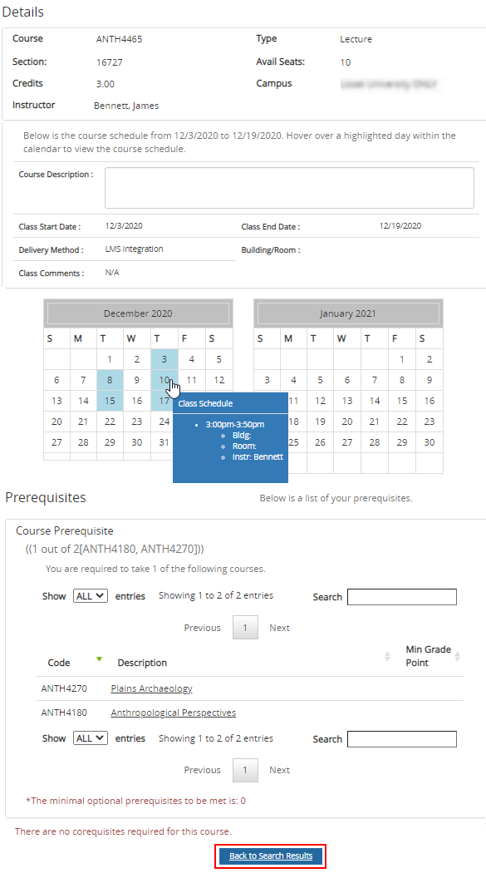The width and height of the screenshot is (486, 873).
Task: Select page 1 in upper pagination
Action: click(245, 628)
